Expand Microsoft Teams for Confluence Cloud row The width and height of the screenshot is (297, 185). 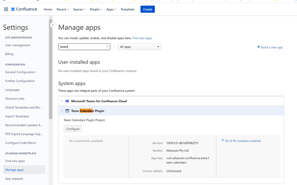[62, 101]
